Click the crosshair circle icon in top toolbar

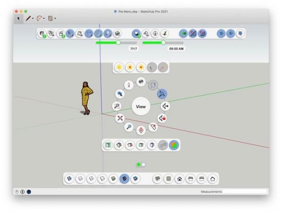[x=155, y=33]
